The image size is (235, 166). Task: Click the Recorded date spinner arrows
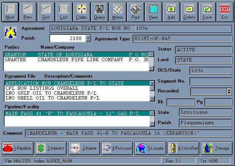click(229, 91)
